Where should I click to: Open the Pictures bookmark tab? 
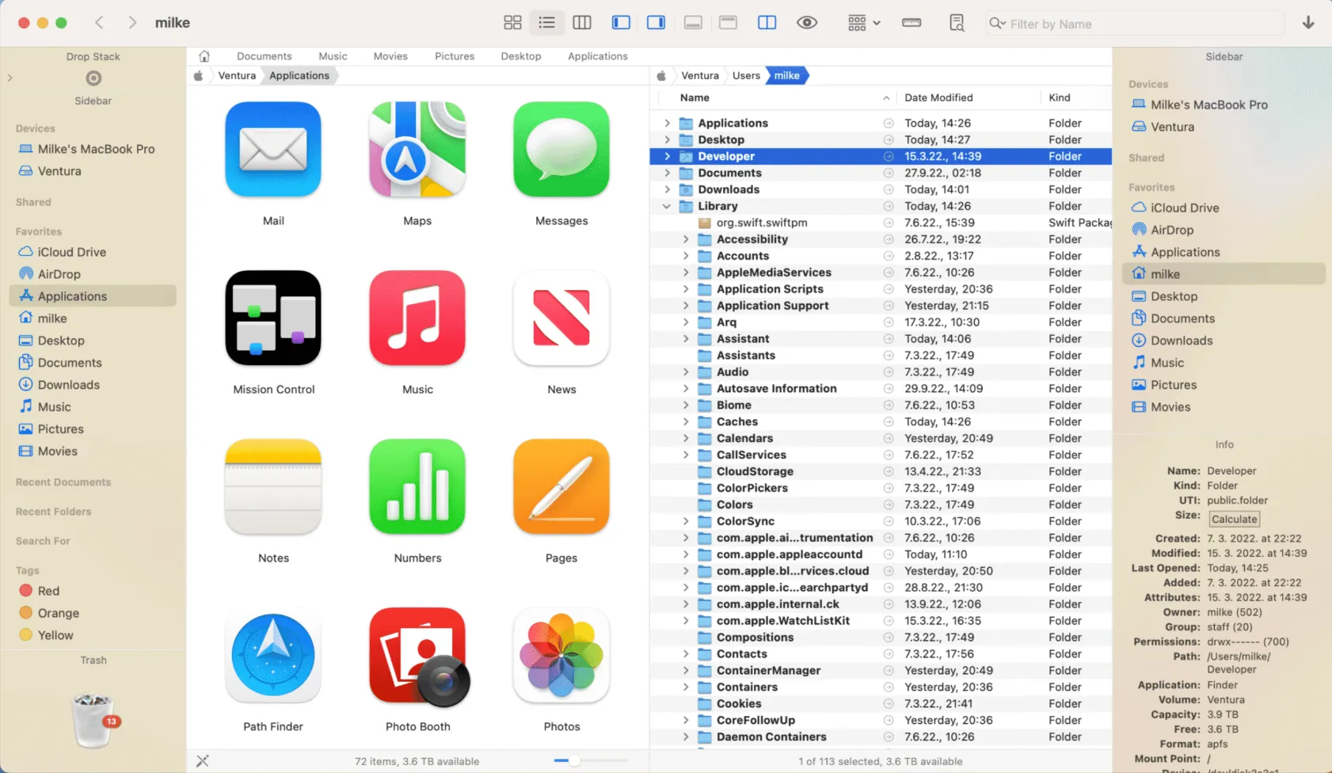pyautogui.click(x=454, y=56)
